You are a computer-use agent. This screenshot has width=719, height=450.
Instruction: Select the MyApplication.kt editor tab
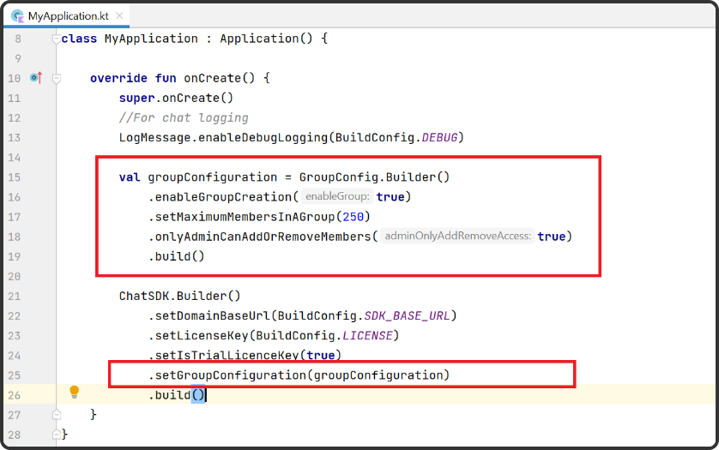coord(67,15)
